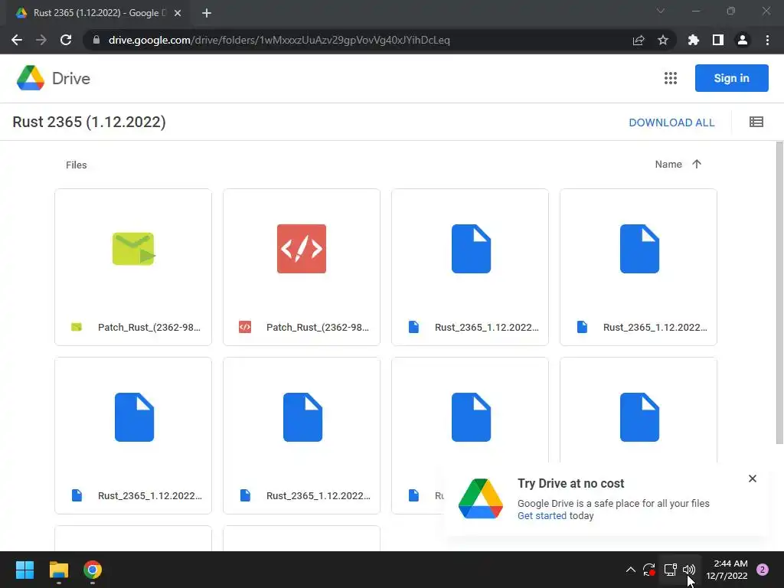The height and width of the screenshot is (588, 784).
Task: Open clock and date 2:44 AM
Action: [x=727, y=570]
